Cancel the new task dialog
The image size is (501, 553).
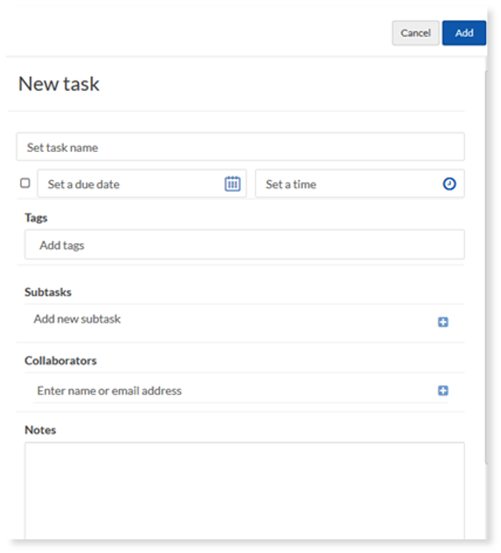(x=416, y=33)
